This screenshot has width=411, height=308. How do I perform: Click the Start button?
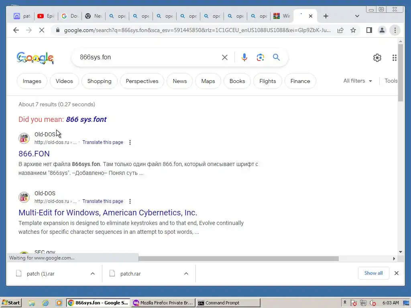click(11, 303)
